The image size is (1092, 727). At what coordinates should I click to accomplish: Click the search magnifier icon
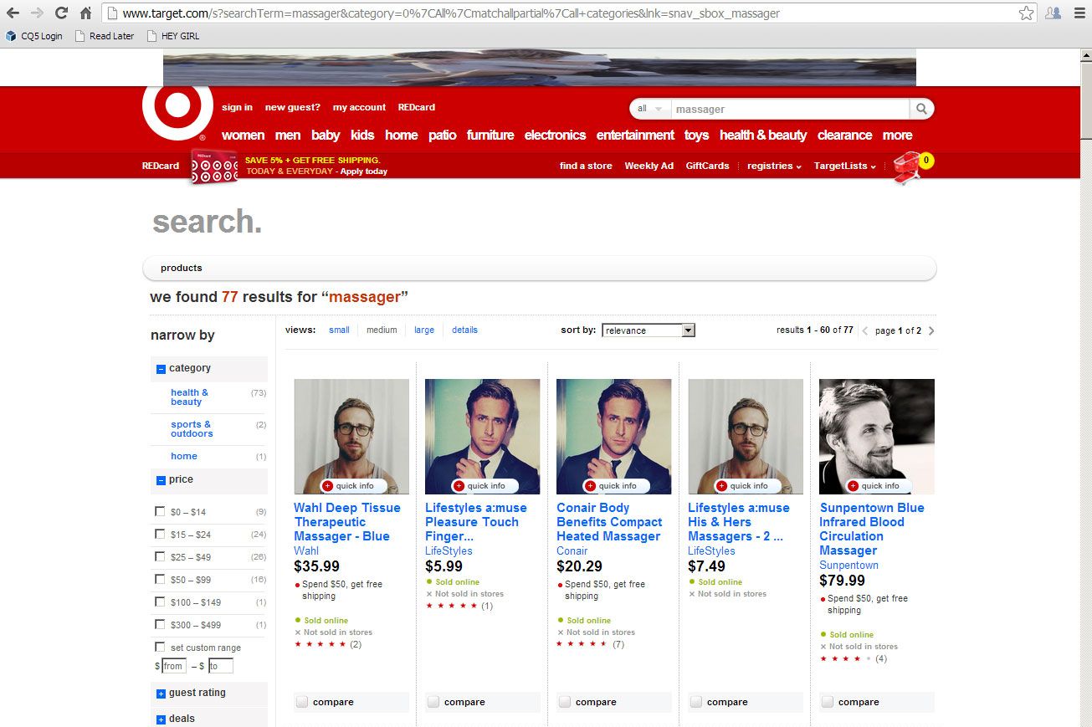pyautogui.click(x=921, y=109)
